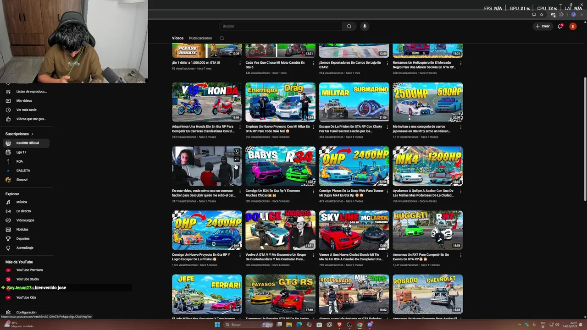Open the Skyline McLaren video thumbnail

(x=354, y=230)
